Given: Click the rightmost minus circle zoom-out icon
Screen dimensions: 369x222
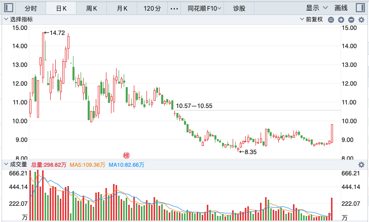Looking at the screenshot, I should pyautogui.click(x=351, y=20).
